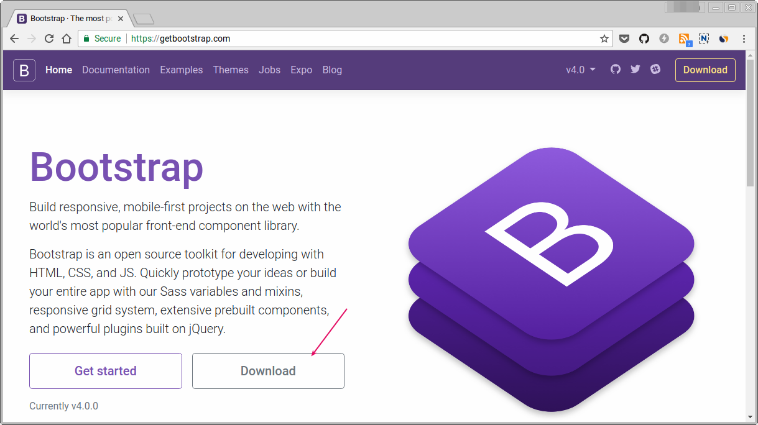Open Chrome's three-dot menu
The height and width of the screenshot is (425, 758).
744,39
